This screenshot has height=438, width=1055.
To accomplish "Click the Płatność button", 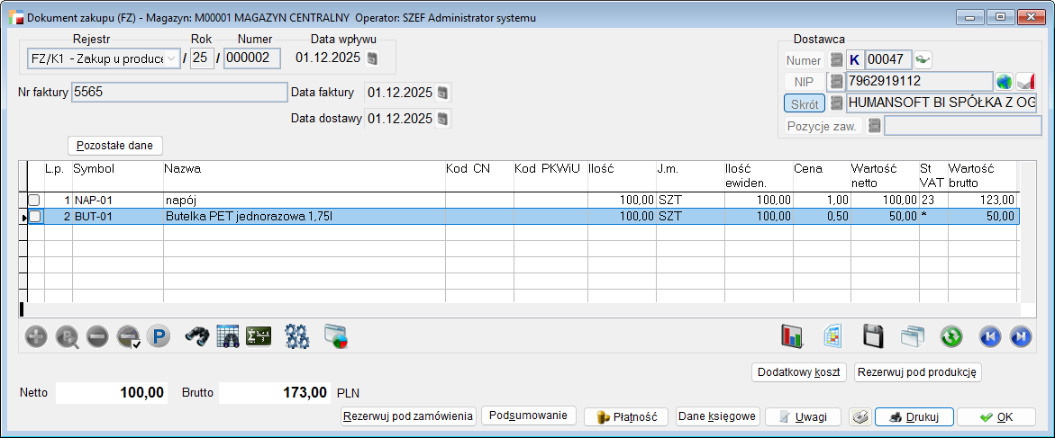I will (x=626, y=417).
